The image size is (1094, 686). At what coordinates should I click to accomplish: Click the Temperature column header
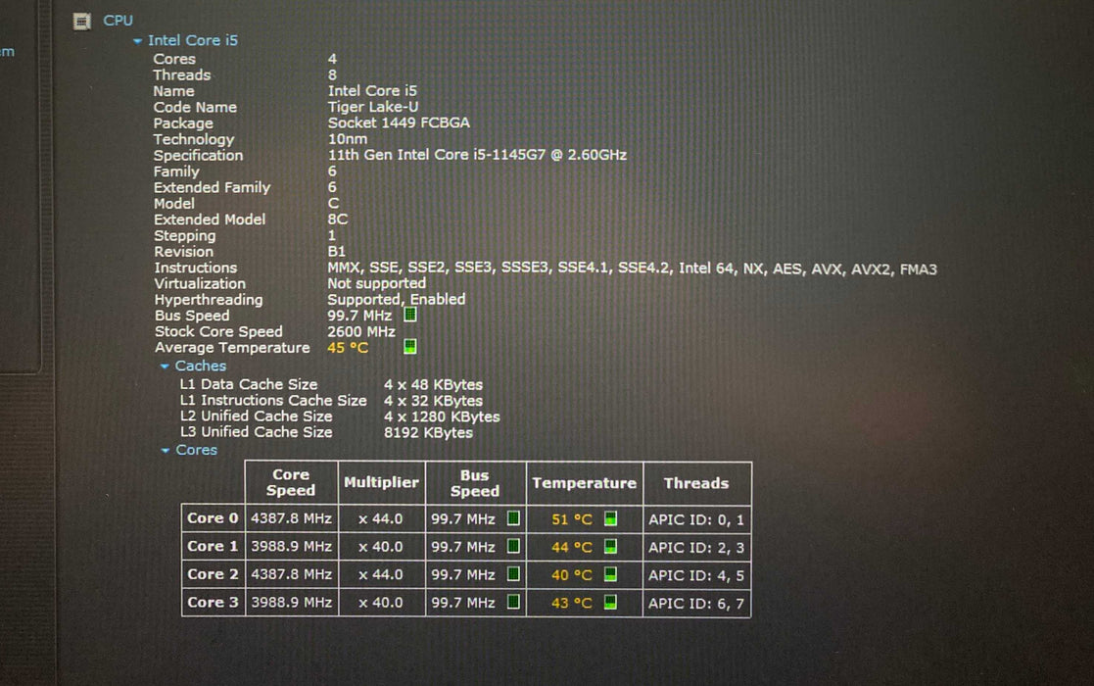[584, 482]
